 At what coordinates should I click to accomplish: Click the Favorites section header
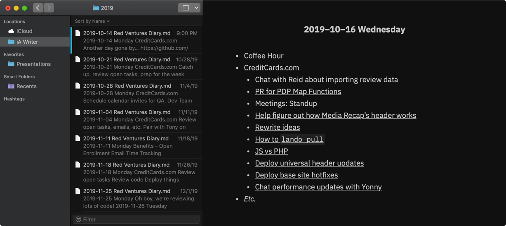pyautogui.click(x=14, y=54)
